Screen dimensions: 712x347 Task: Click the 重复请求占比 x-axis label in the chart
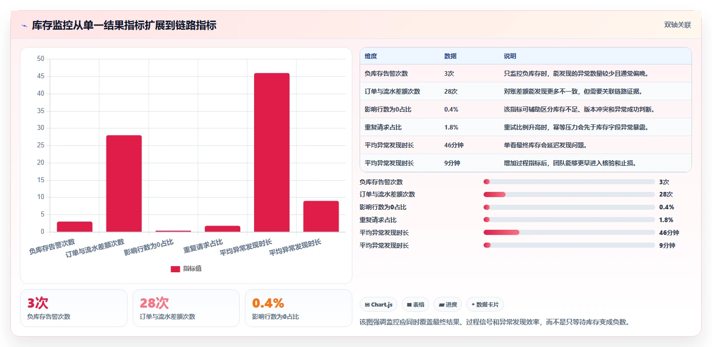(x=203, y=246)
